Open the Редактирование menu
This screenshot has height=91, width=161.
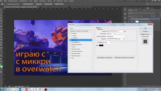point(13,1)
